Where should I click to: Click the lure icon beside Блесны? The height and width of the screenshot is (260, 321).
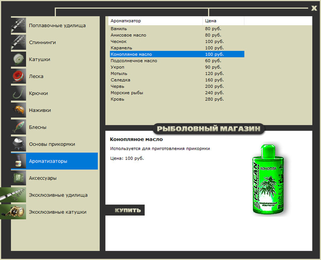pos(18,127)
